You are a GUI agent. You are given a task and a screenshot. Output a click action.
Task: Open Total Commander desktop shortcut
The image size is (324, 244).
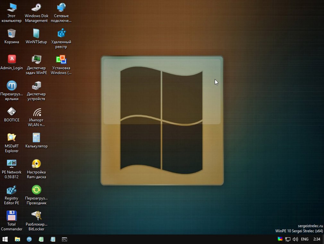(12, 221)
